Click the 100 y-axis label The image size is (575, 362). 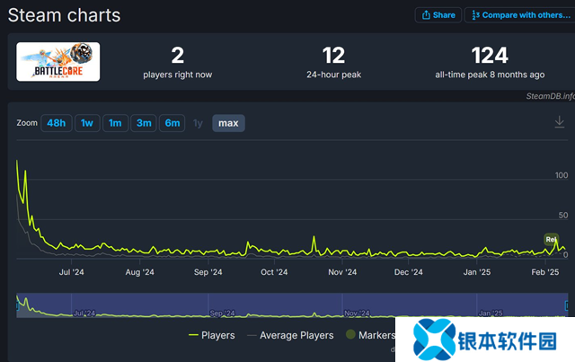(x=562, y=175)
